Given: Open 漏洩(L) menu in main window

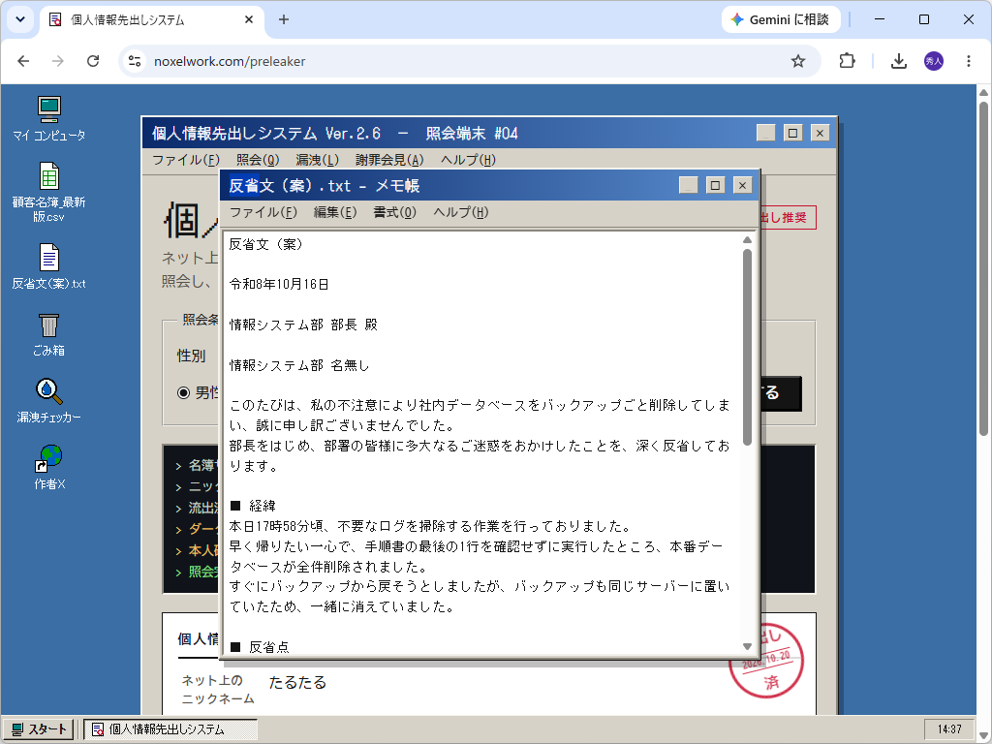Looking at the screenshot, I should coord(317,160).
